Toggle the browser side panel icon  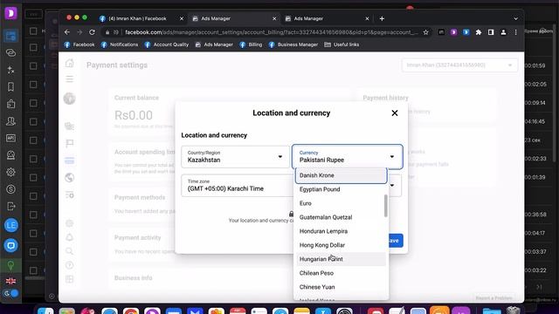pos(491,32)
